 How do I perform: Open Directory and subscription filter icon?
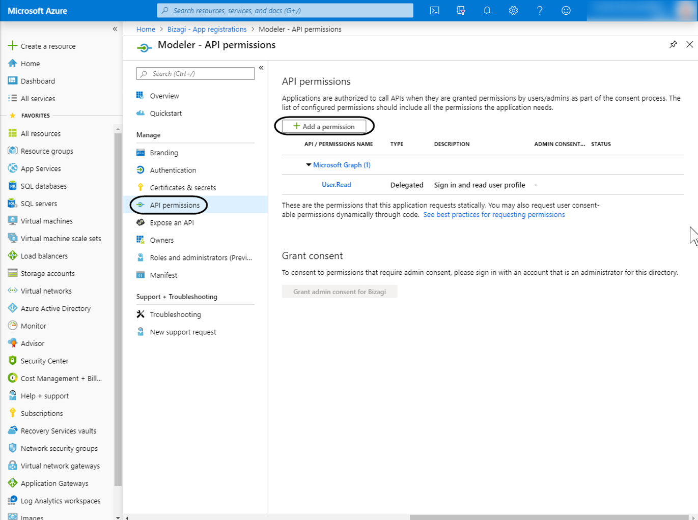(461, 10)
